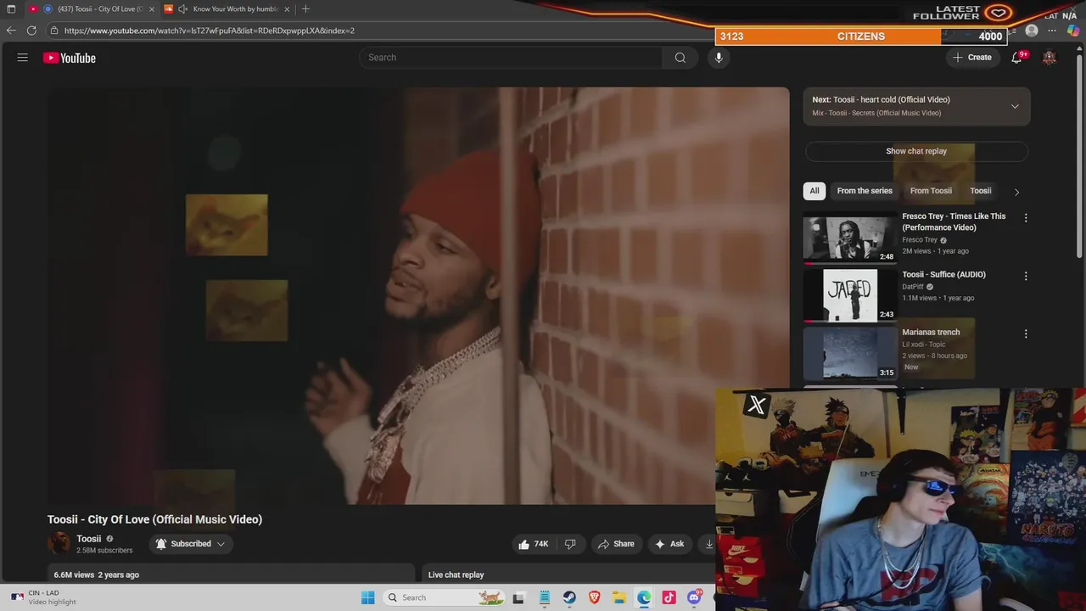Open Notepad app in the taskbar
The height and width of the screenshot is (611, 1086).
(544, 597)
